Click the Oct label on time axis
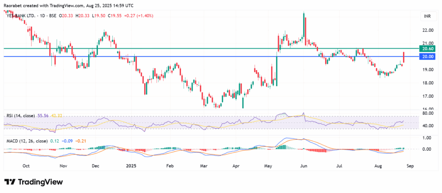Image resolution: width=442 pixels, height=193 pixels. click(x=26, y=166)
